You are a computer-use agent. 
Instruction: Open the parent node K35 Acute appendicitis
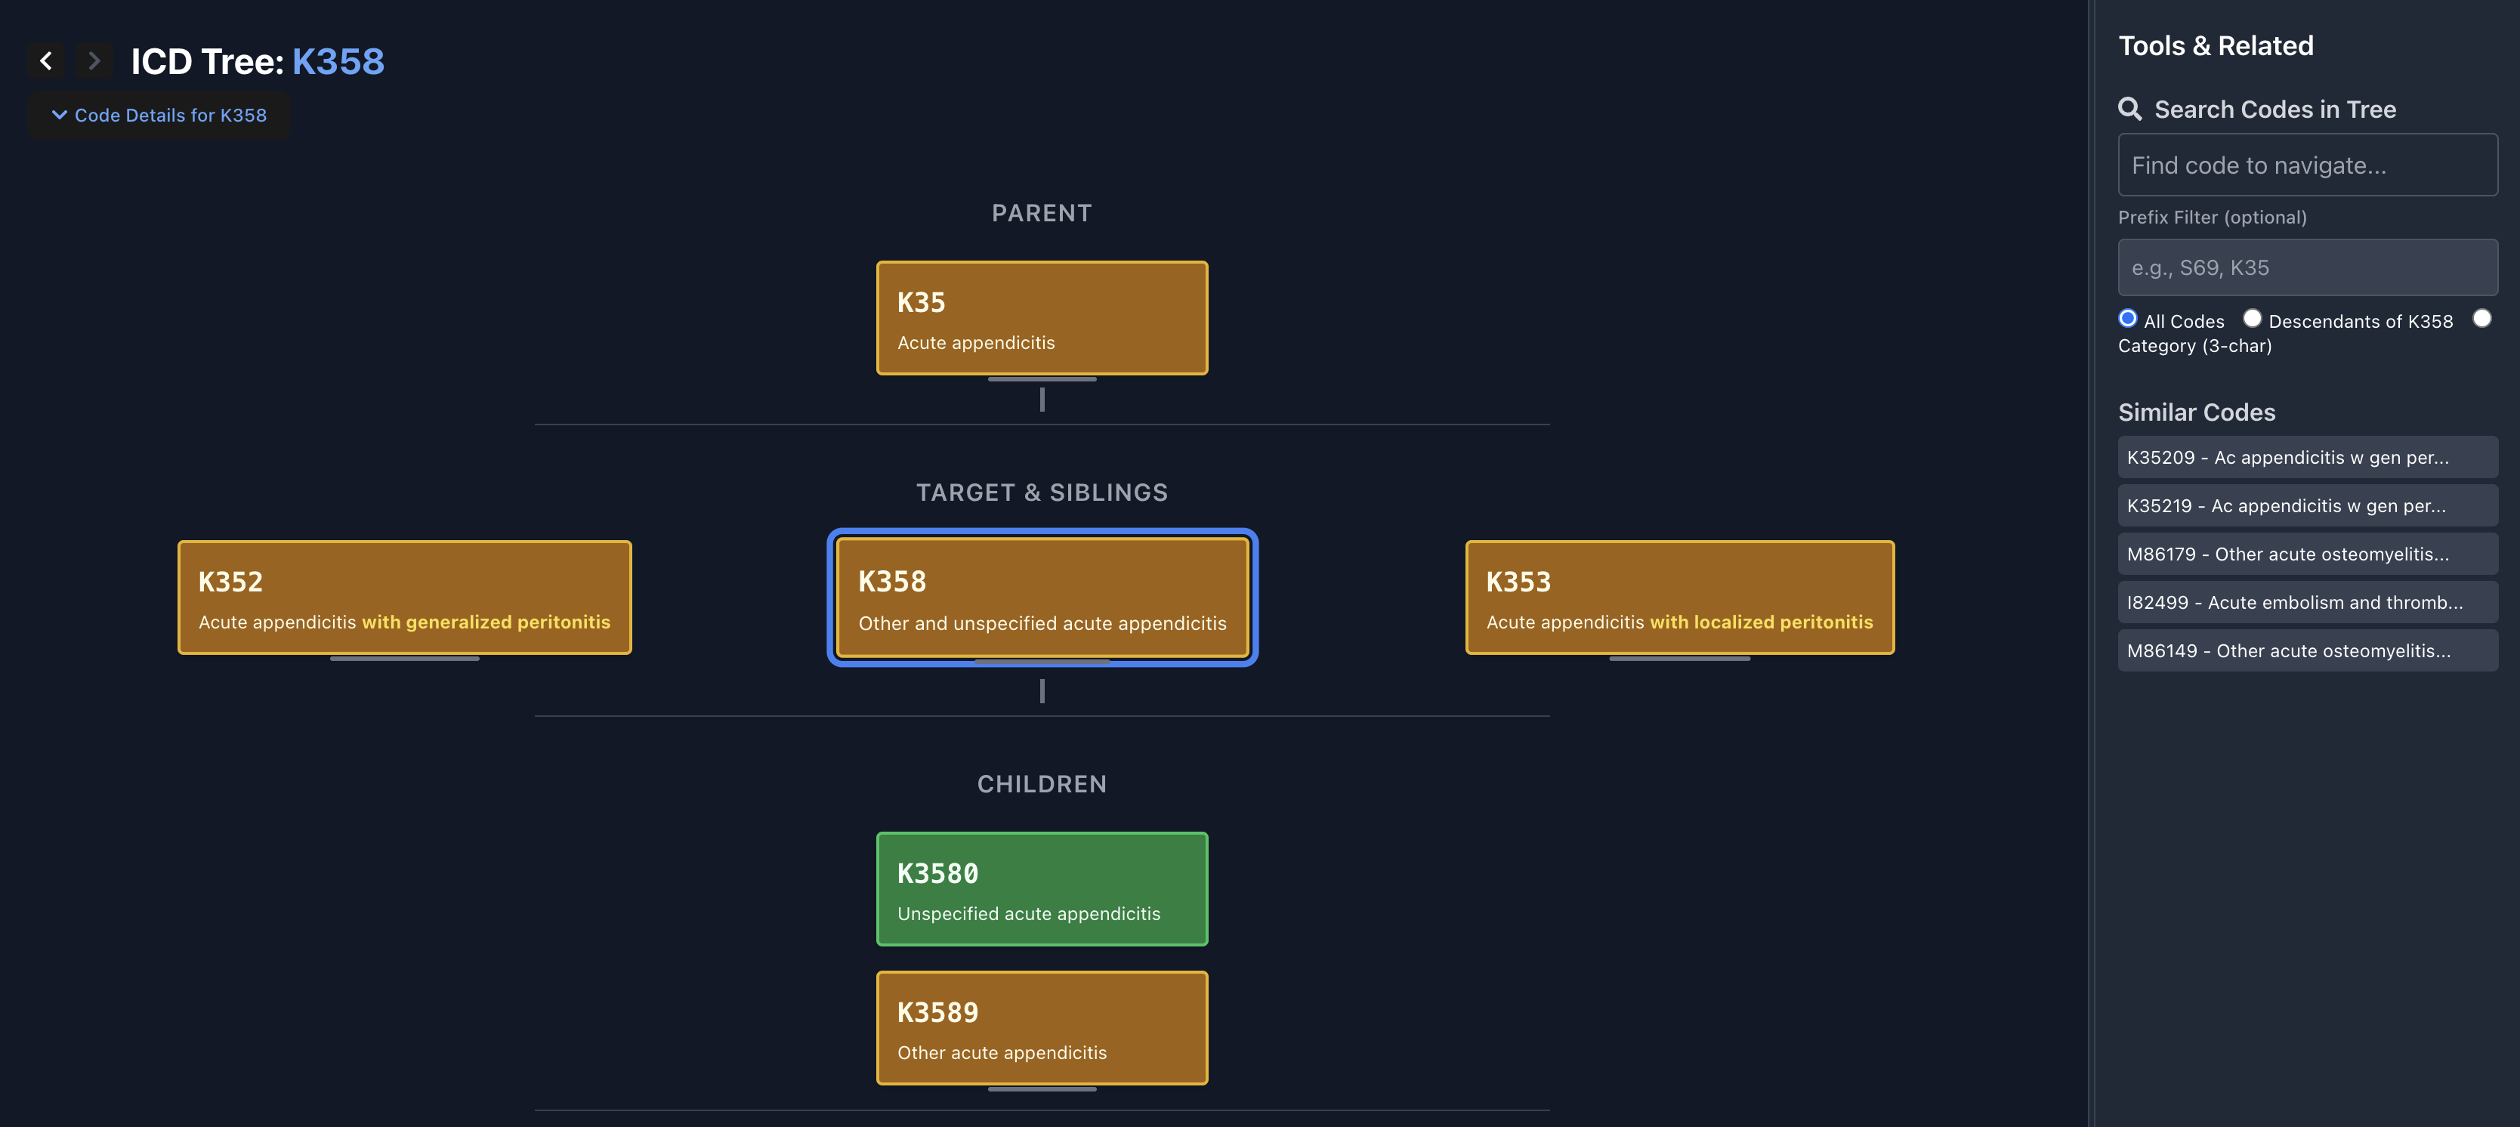click(x=1041, y=318)
